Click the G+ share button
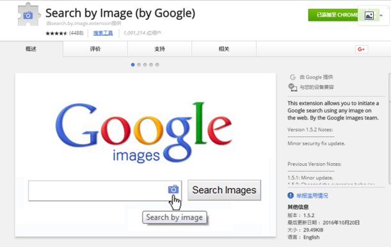Image resolution: width=391 pixels, height=247 pixels. 362,49
